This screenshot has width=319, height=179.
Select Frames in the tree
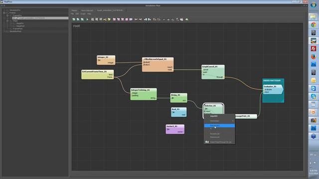pyautogui.click(x=12, y=13)
